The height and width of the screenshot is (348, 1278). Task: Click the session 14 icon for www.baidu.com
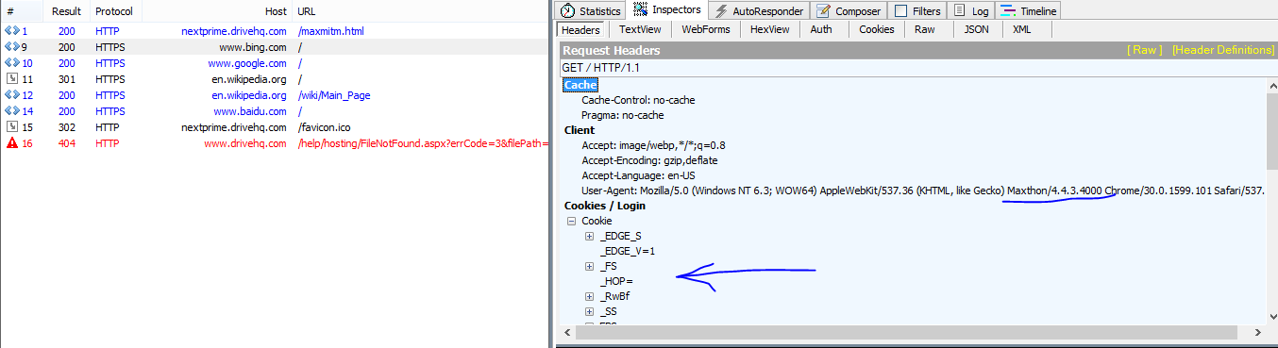11,111
